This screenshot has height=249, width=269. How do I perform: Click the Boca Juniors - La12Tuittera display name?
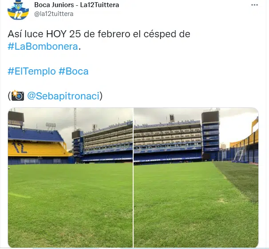(x=76, y=5)
